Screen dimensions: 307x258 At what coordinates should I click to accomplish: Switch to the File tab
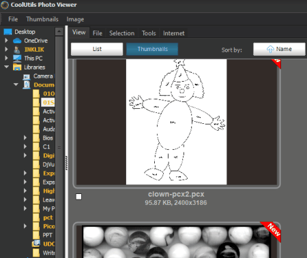pos(98,33)
